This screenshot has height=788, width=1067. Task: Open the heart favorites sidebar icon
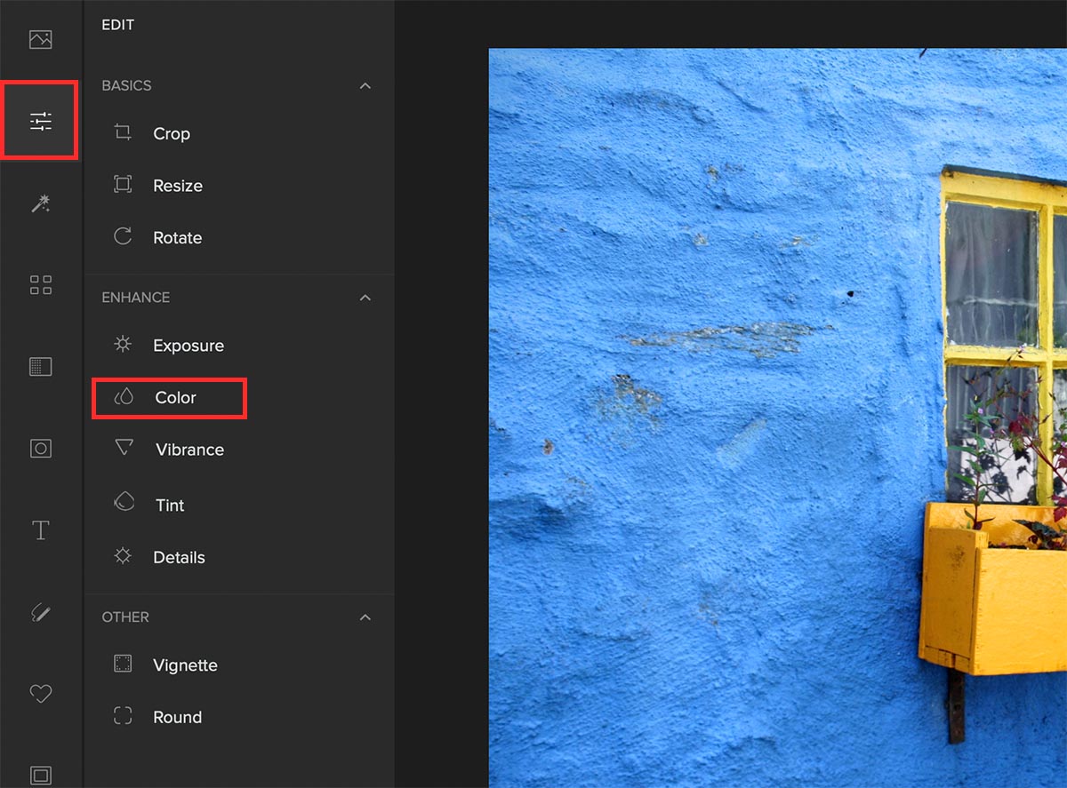[x=41, y=693]
